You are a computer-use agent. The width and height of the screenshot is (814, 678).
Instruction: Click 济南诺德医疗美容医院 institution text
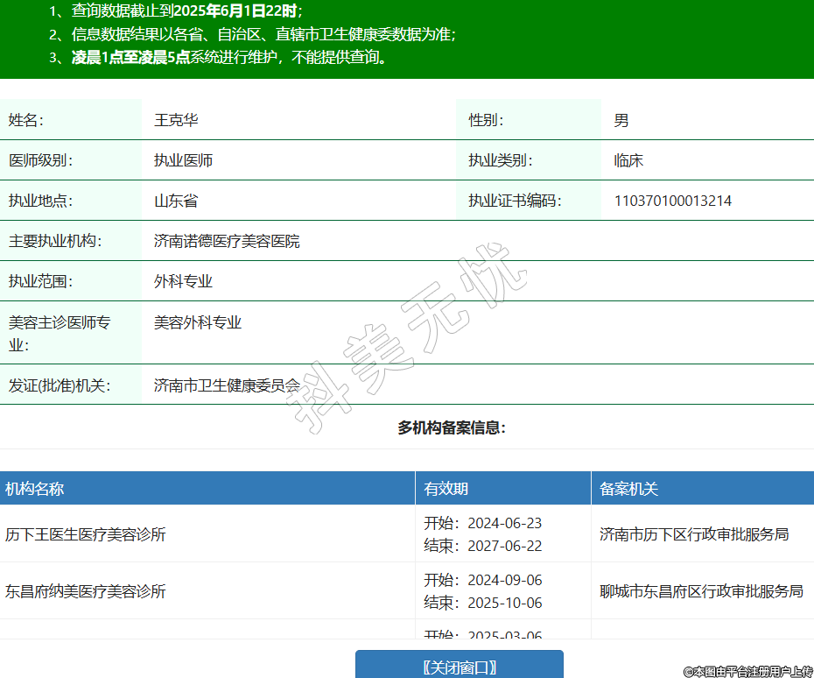pos(227,241)
